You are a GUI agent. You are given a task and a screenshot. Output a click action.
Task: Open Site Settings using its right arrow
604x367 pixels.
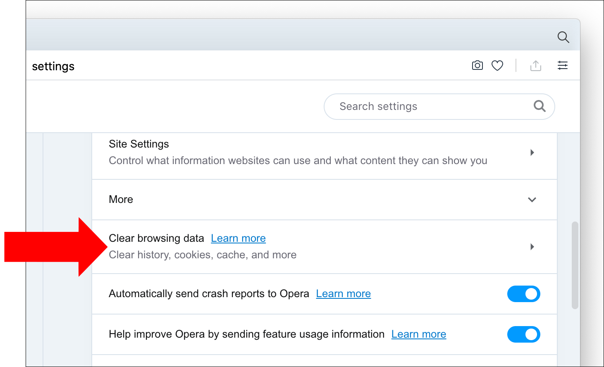(532, 153)
